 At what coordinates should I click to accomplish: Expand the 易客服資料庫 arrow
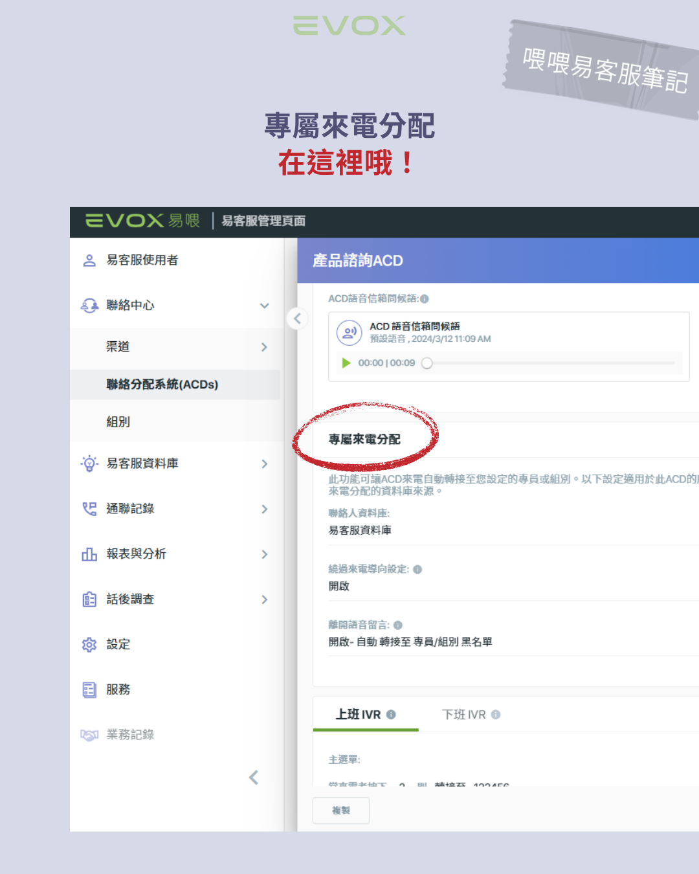coord(264,464)
